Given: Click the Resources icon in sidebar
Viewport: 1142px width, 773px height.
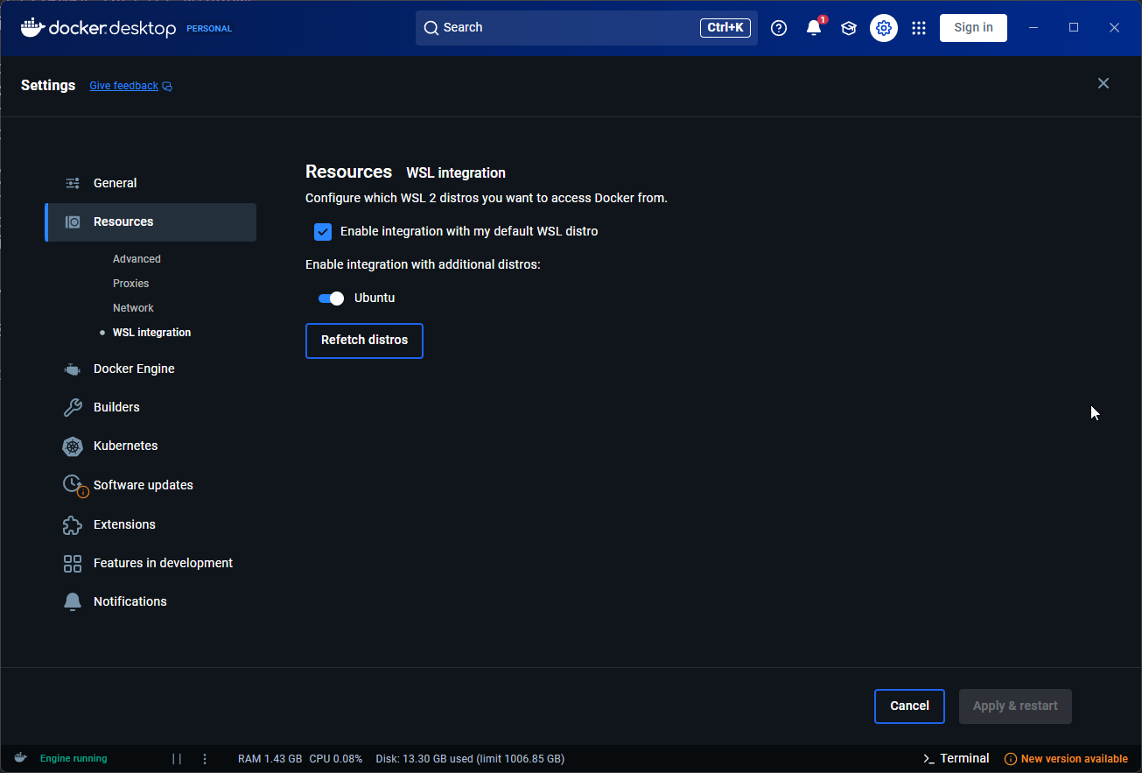Looking at the screenshot, I should click(x=73, y=222).
